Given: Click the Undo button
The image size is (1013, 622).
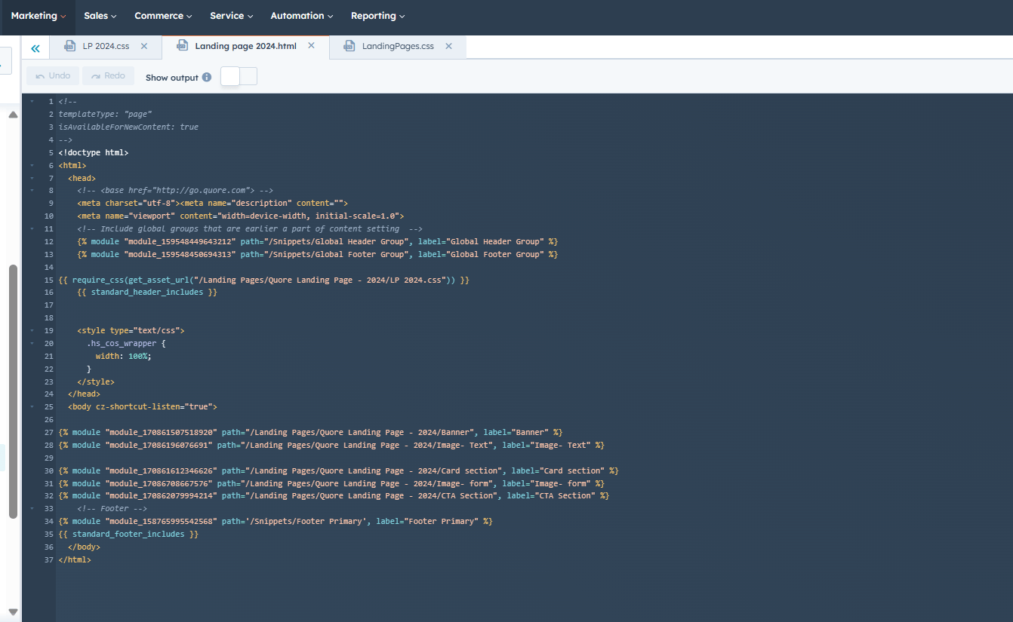Looking at the screenshot, I should coord(53,75).
